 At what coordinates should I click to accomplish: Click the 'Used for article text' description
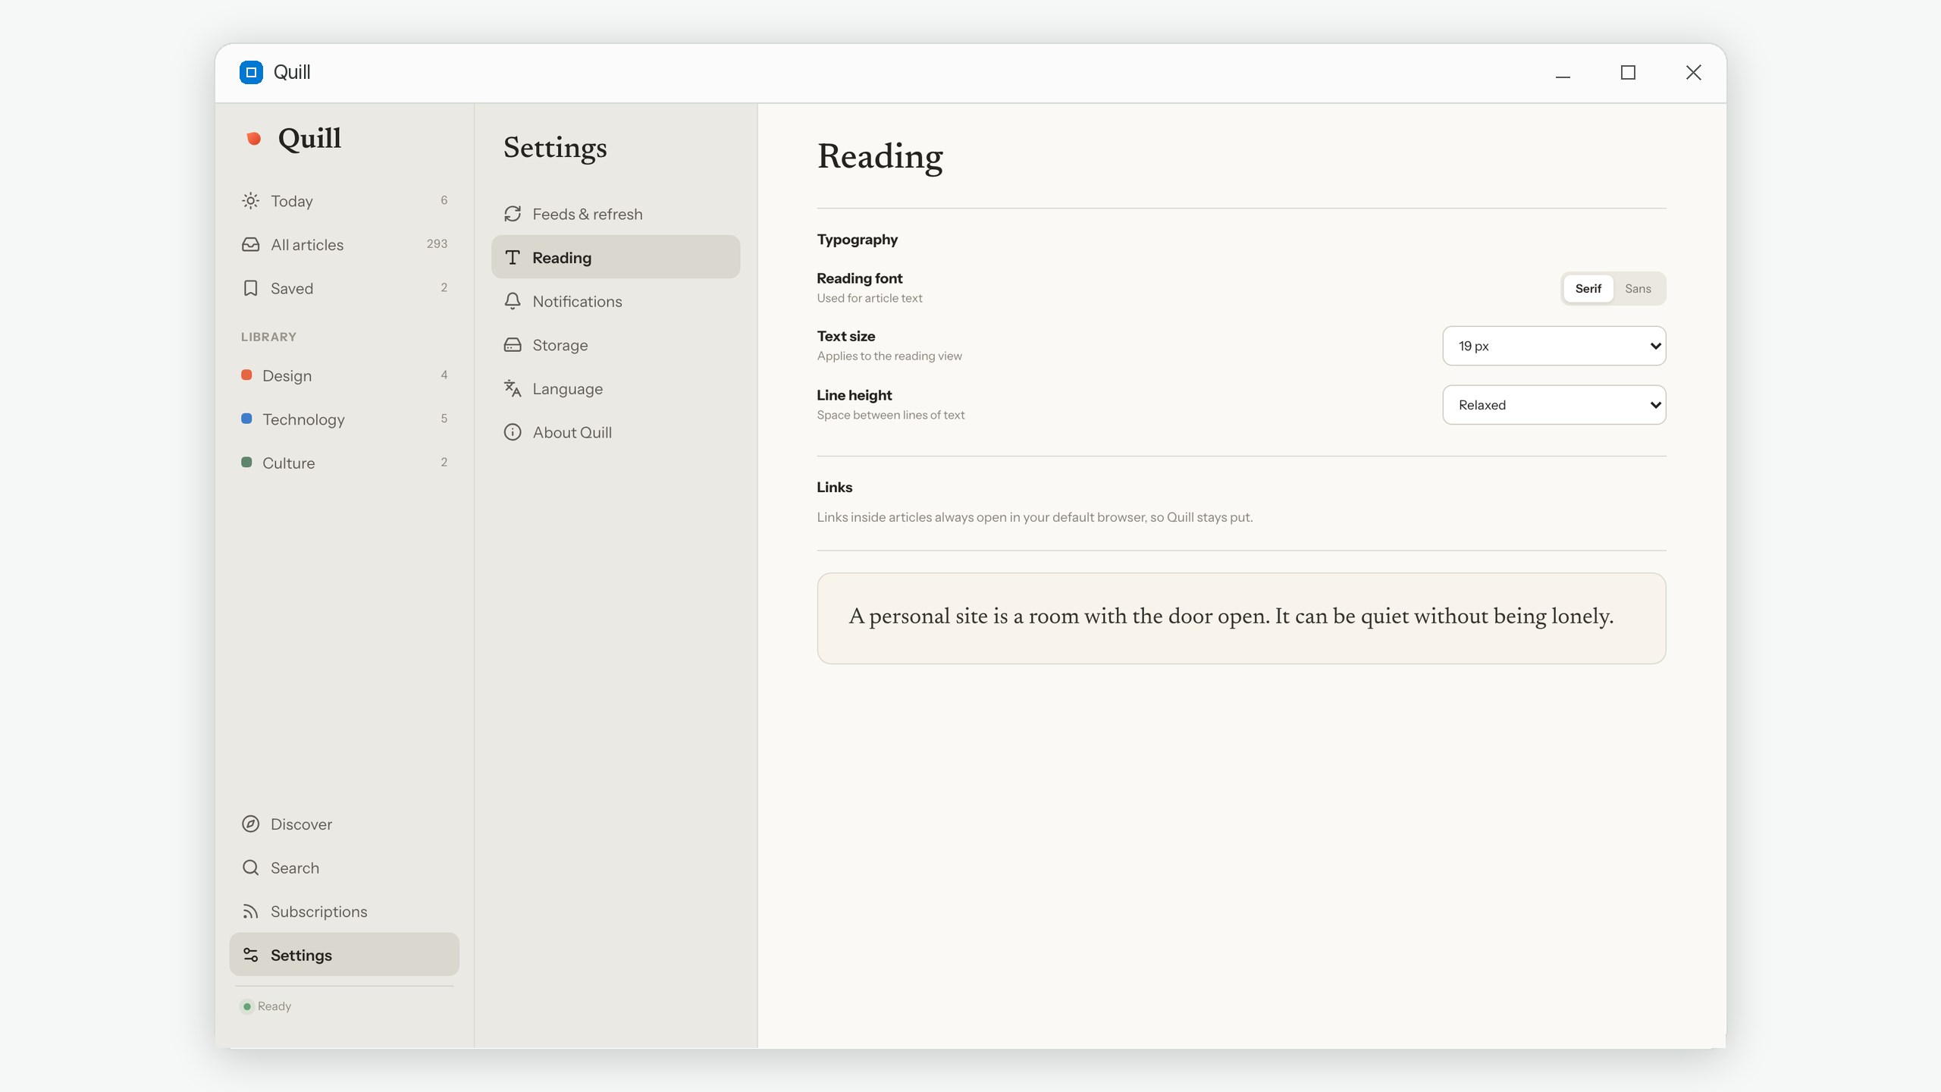tap(869, 298)
